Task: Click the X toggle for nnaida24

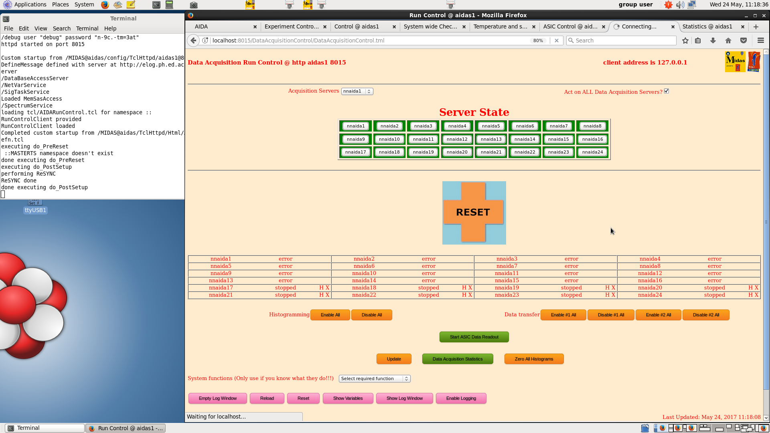Action: pos(756,295)
